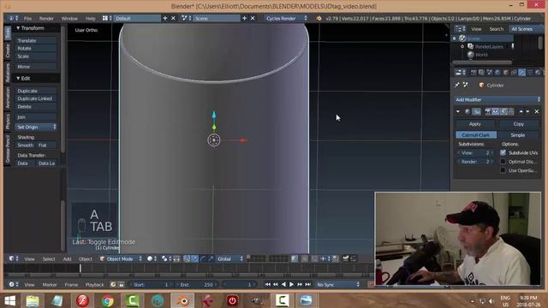Open the Render menu

[x=46, y=18]
